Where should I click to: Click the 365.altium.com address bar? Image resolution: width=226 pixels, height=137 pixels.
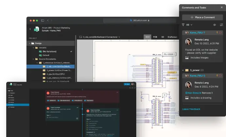coord(140,20)
